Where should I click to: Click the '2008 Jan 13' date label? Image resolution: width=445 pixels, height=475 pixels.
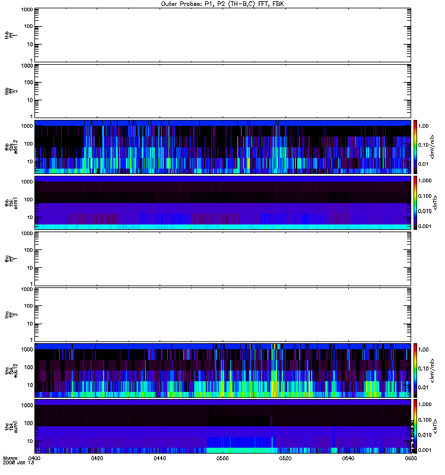pyautogui.click(x=18, y=463)
